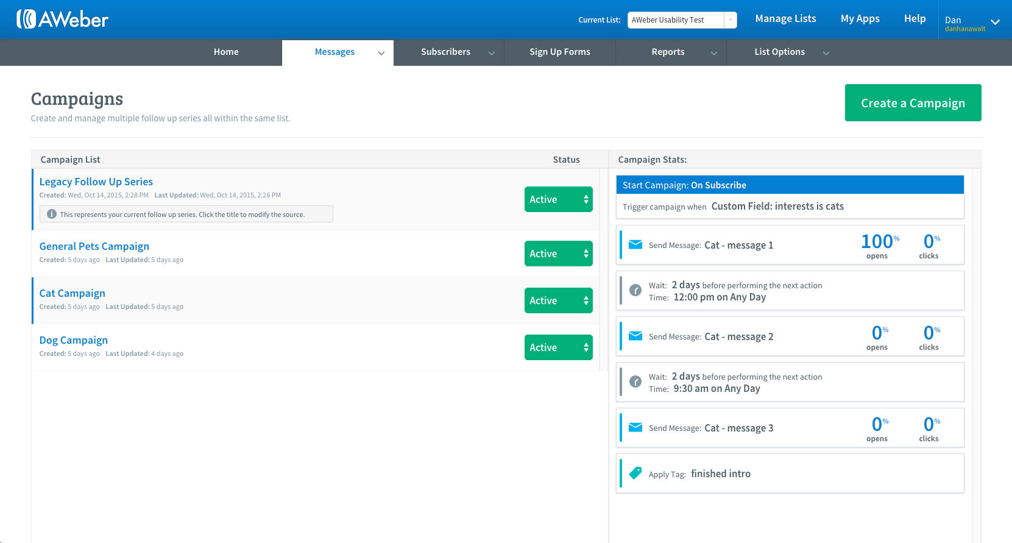The image size is (1012, 543).
Task: Click envelope icon for Cat - message 1
Action: point(635,245)
